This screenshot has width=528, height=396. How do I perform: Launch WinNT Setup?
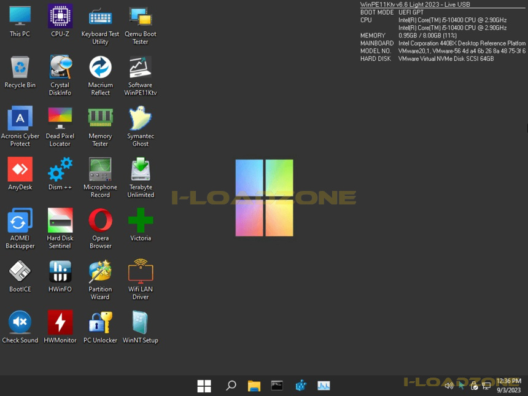(141, 327)
